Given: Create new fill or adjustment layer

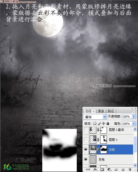Looking at the screenshot, I should pos(109,169).
